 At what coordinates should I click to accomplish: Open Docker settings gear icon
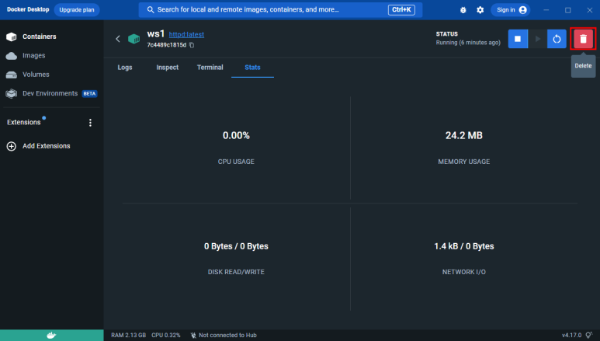[x=480, y=10]
